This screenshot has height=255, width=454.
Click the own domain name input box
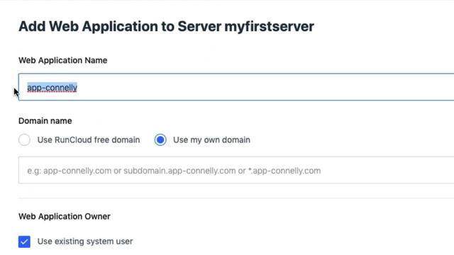click(x=236, y=170)
